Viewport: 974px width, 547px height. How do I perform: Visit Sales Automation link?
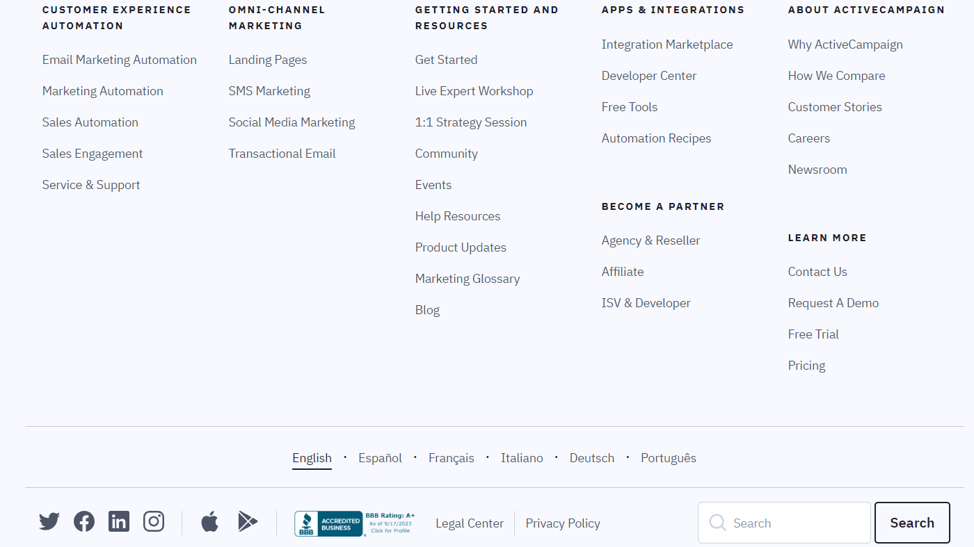pos(90,122)
